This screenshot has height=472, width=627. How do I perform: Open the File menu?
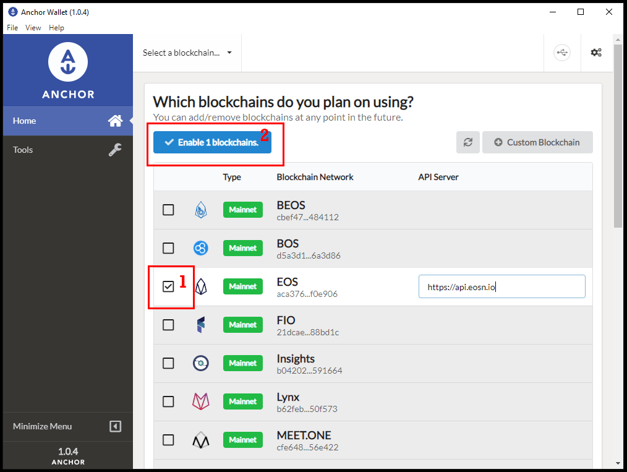tap(12, 28)
